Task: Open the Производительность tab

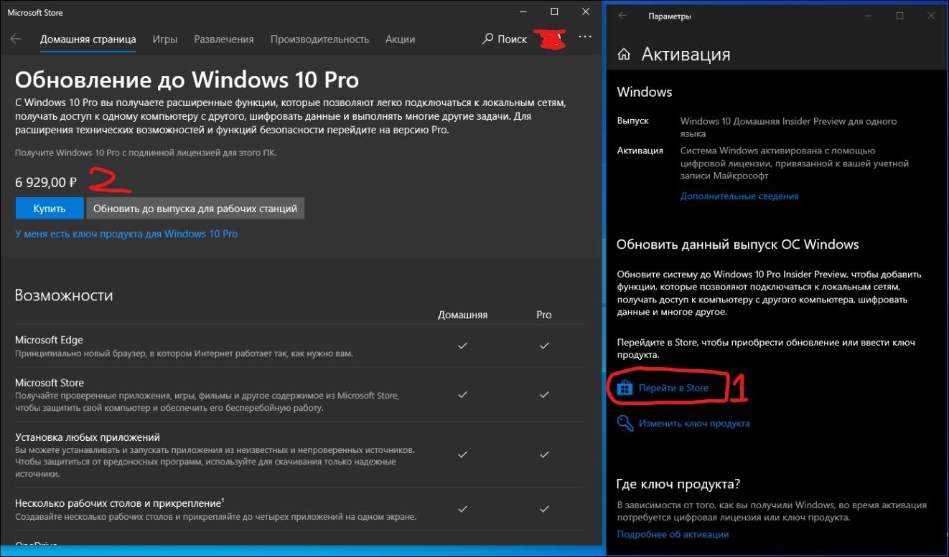Action: [x=319, y=39]
